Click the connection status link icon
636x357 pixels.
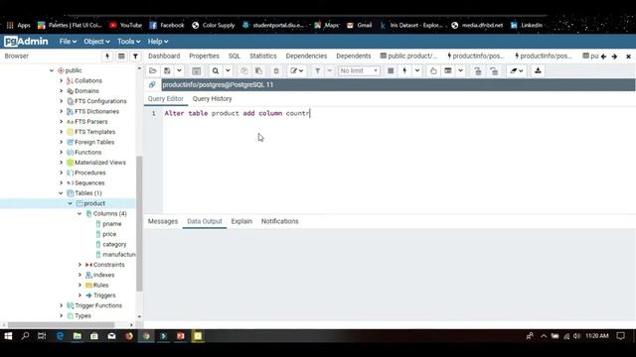[x=152, y=84]
